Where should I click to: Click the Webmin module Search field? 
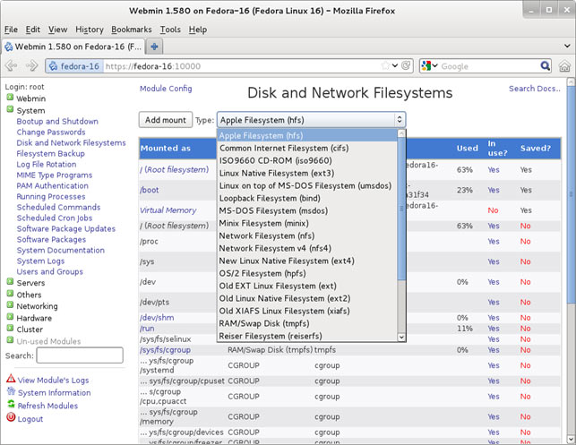pyautogui.click(x=80, y=355)
